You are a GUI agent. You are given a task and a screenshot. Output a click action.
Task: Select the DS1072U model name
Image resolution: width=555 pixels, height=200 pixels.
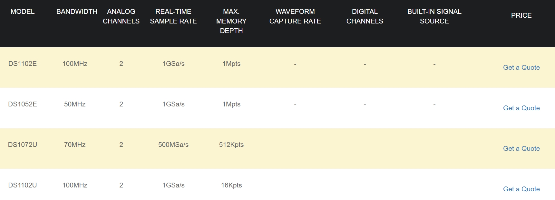coord(23,145)
